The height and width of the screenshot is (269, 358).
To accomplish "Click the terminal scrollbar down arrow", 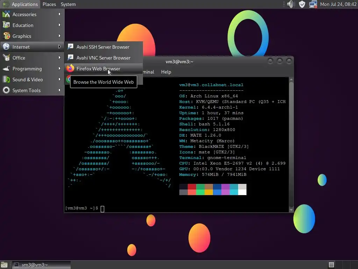I will [291, 210].
